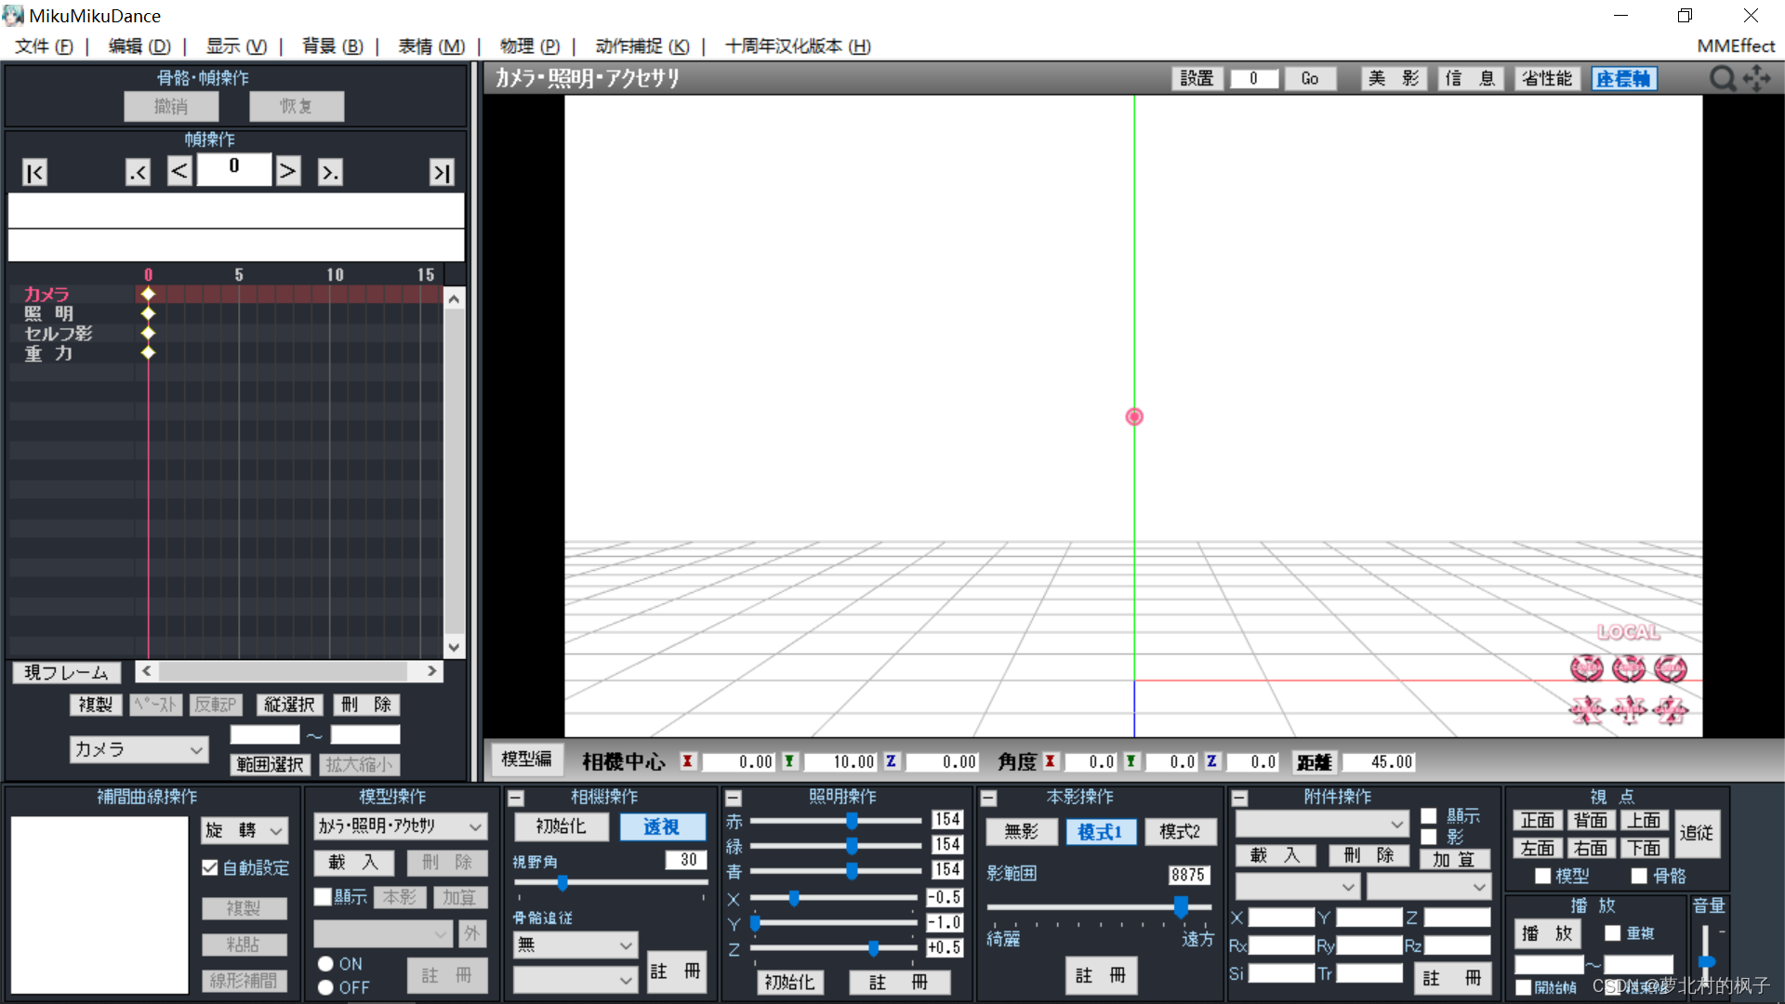This screenshot has width=1785, height=1004.
Task: Click timeline scrollbar up arrow
Action: click(x=454, y=299)
